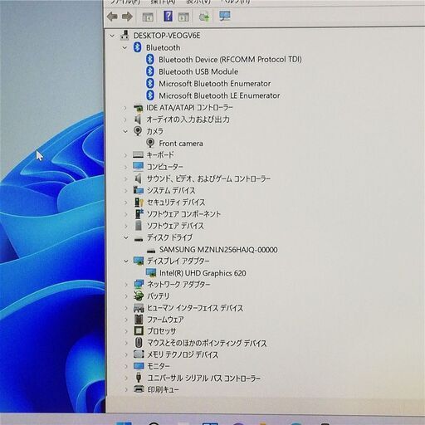Click the Back arrow toolbar icon
This screenshot has height=425, width=425.
(112, 17)
